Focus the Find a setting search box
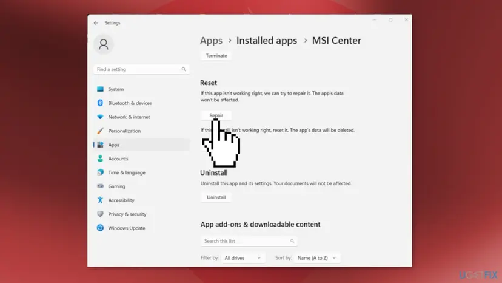 click(141, 69)
